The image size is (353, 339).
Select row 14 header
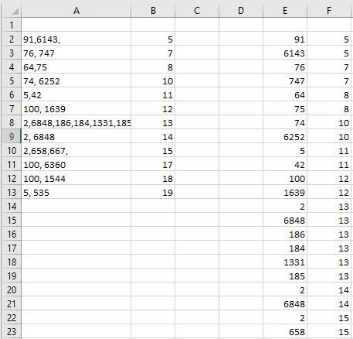pos(12,207)
